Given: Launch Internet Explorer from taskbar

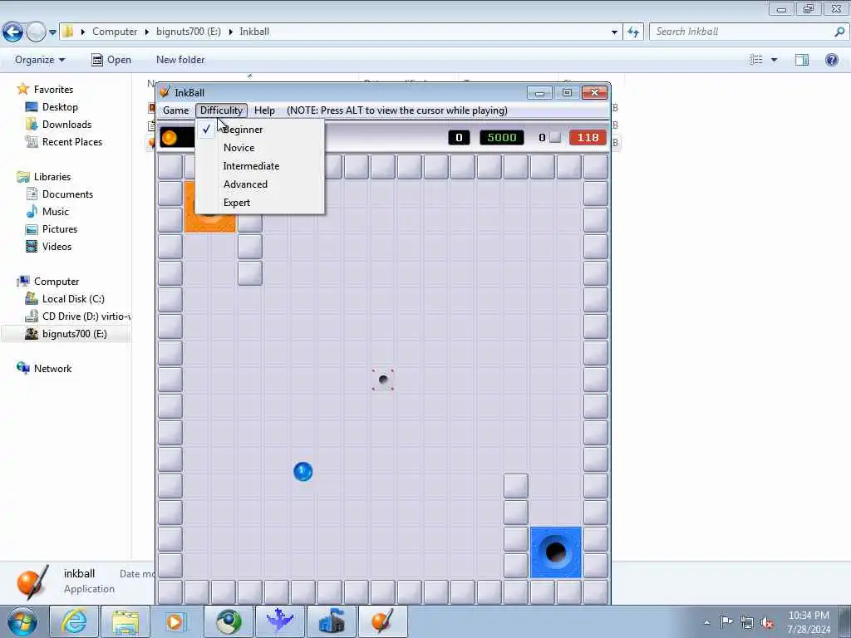Looking at the screenshot, I should (74, 621).
